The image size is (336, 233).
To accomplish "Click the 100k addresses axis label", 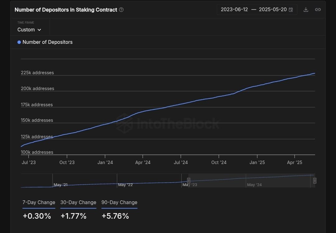I will (37, 152).
